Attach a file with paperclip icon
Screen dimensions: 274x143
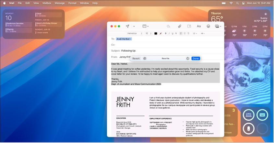coord(179,26)
